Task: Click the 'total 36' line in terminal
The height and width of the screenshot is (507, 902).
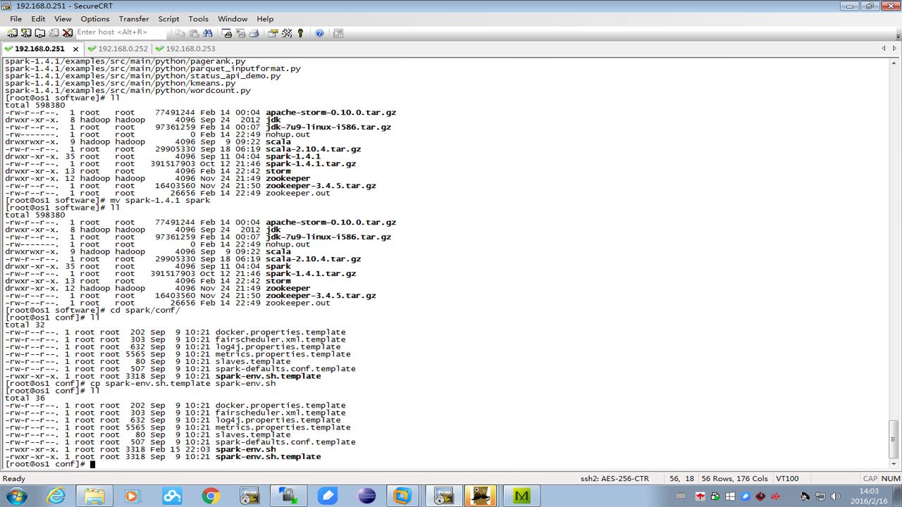Action: [25, 398]
